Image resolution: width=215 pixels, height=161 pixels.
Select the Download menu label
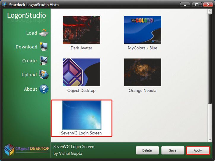click(26, 47)
